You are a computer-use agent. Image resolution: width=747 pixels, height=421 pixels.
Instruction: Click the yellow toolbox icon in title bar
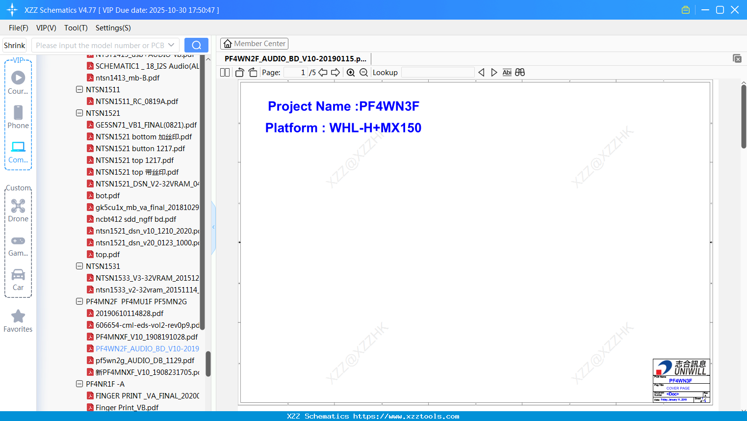(686, 10)
